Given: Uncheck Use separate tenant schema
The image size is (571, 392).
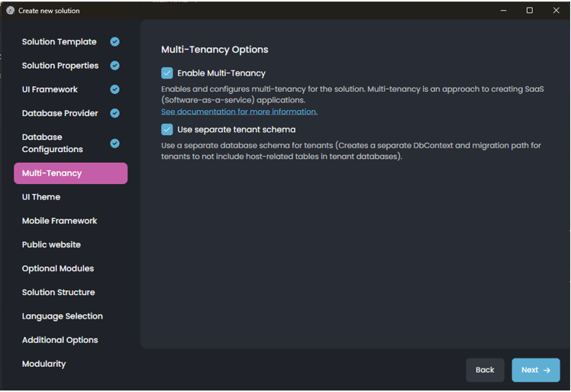Looking at the screenshot, I should [167, 130].
